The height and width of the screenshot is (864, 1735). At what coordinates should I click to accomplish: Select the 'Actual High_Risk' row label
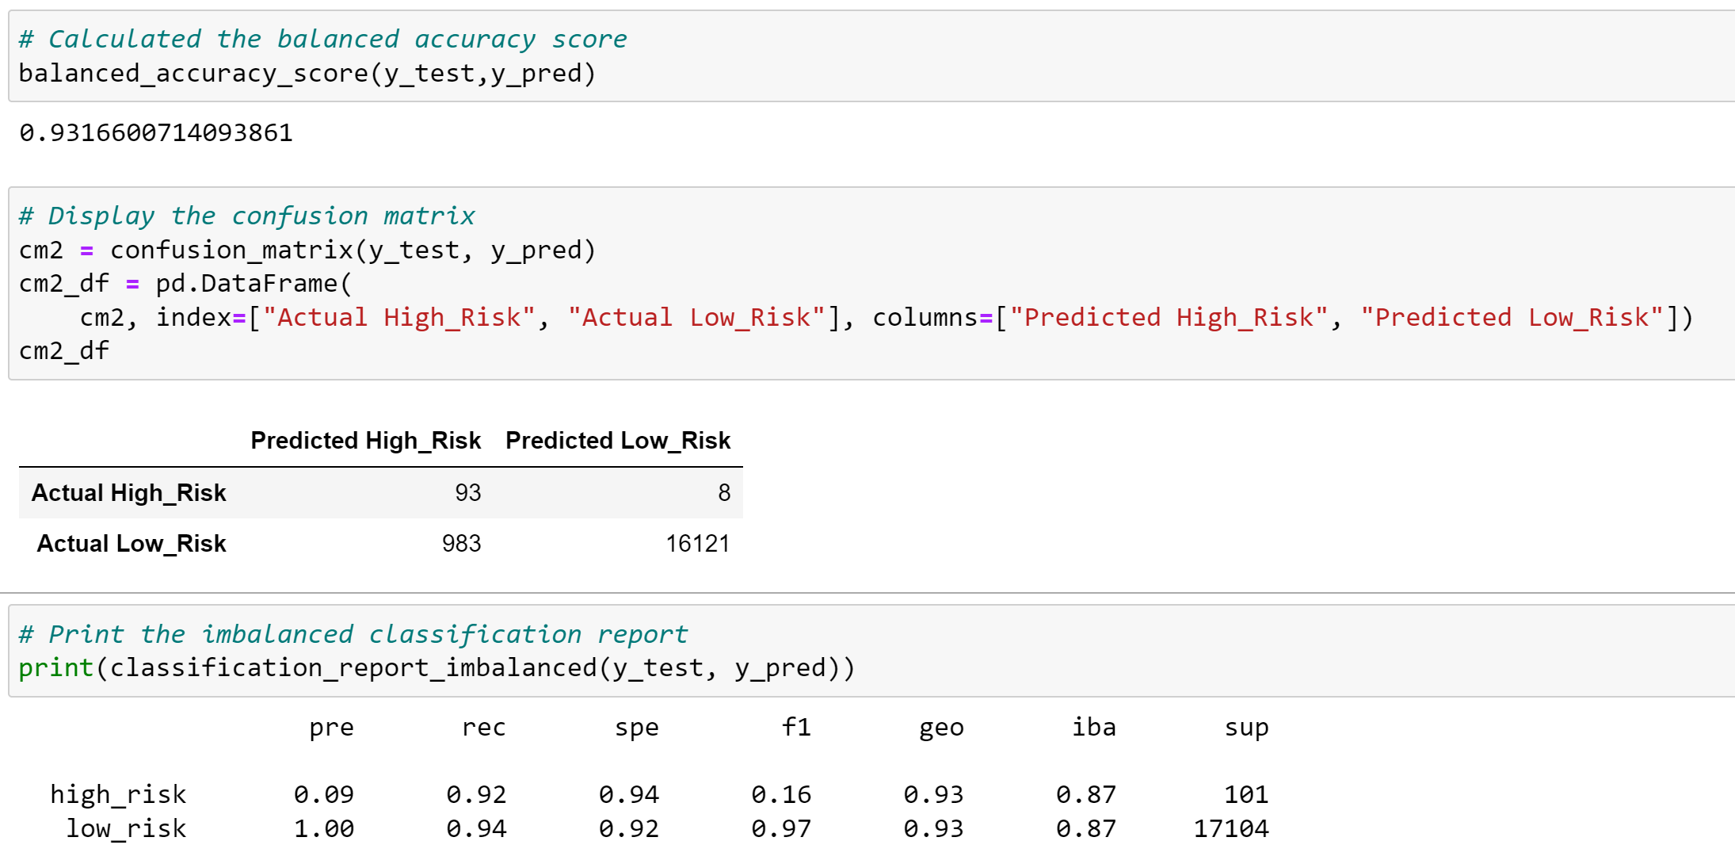[x=128, y=492]
